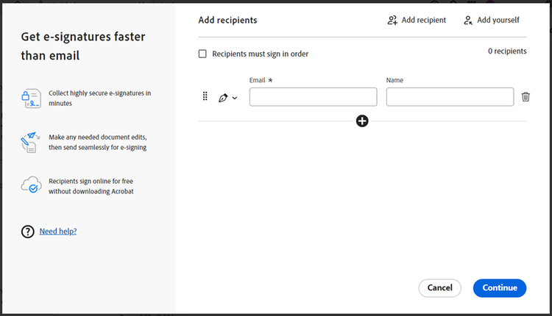
Task: Click the trash icon to delete recipient row
Action: (x=526, y=97)
